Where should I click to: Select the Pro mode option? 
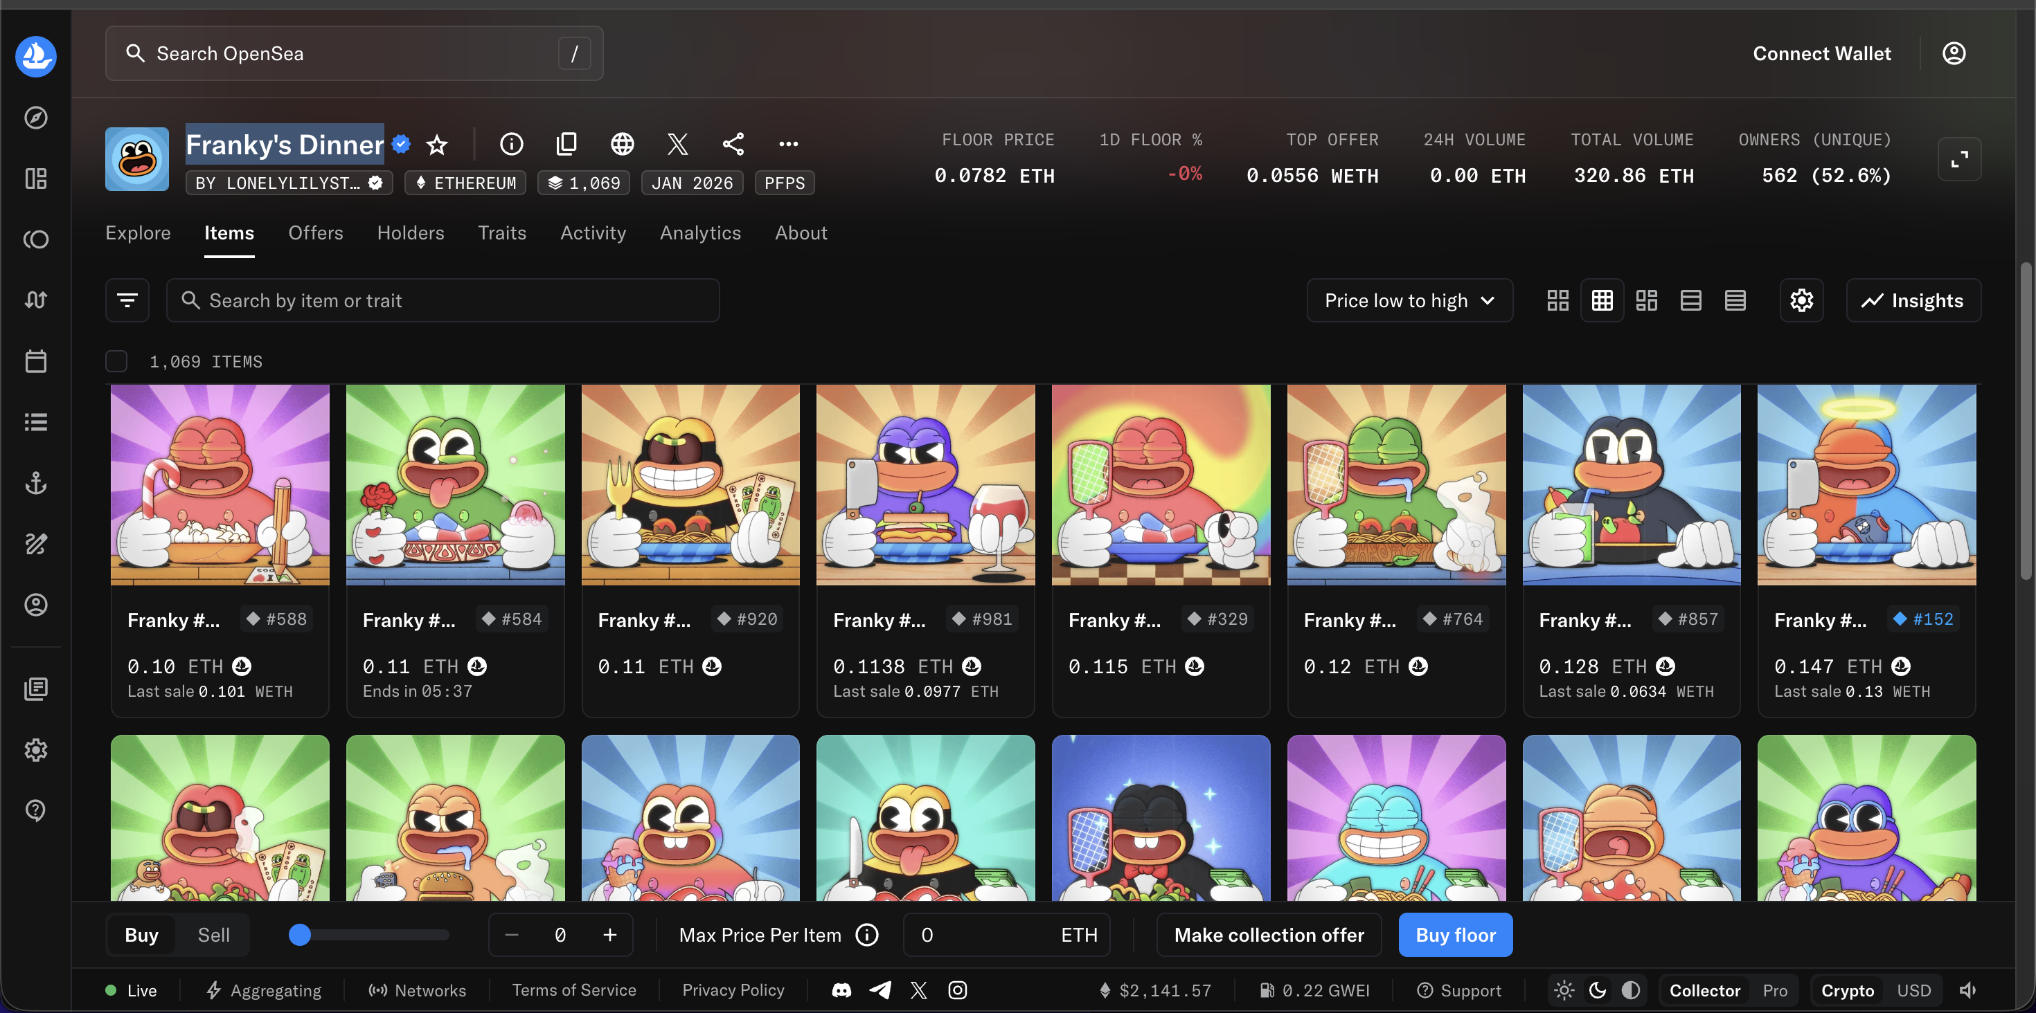(1775, 990)
